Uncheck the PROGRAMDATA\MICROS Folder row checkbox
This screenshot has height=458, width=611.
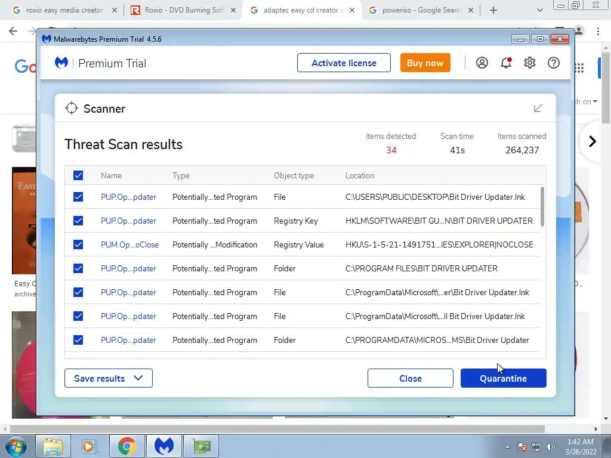78,340
